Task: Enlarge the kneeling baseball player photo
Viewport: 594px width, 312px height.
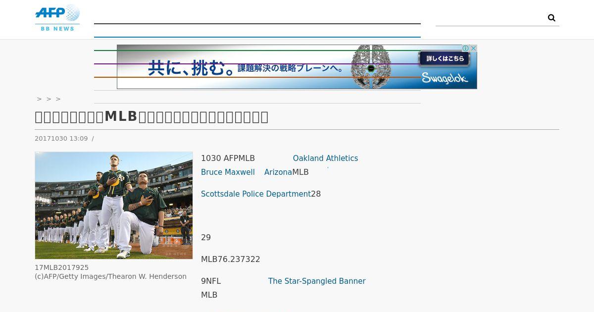Action: coord(114,206)
